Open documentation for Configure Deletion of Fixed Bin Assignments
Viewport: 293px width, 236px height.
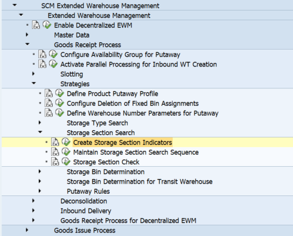coord(49,103)
